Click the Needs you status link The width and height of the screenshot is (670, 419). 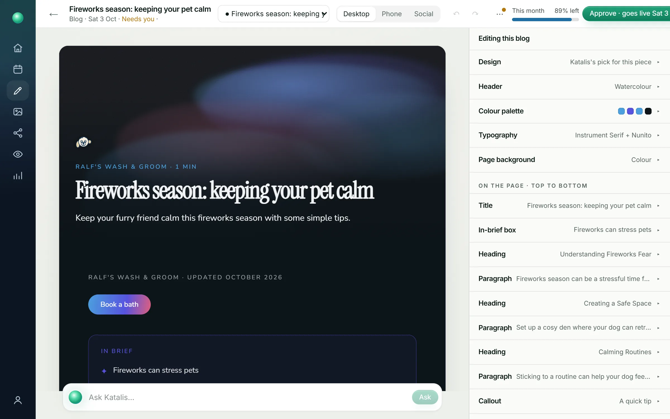click(138, 19)
